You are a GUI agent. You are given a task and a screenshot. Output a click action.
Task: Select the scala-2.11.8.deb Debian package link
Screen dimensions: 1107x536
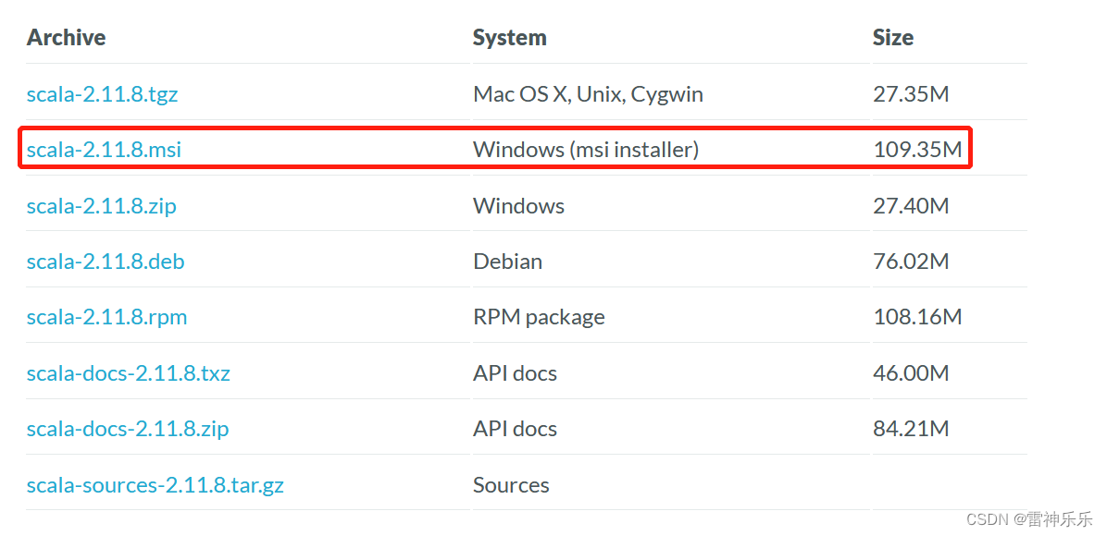(106, 262)
